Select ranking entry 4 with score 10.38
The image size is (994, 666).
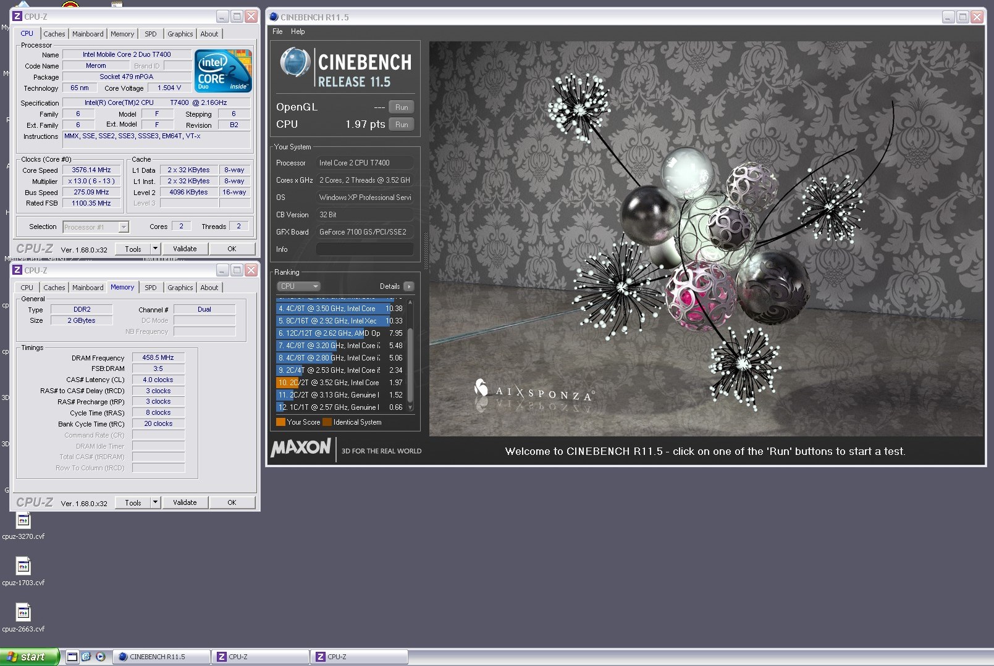340,309
